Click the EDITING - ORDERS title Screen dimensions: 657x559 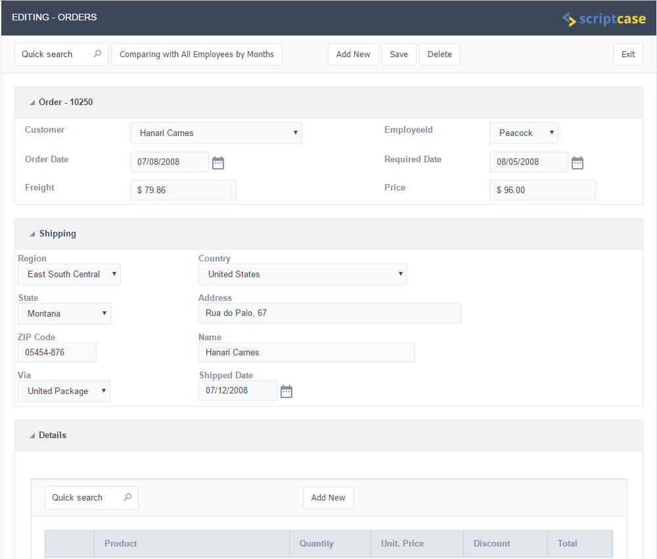click(55, 17)
